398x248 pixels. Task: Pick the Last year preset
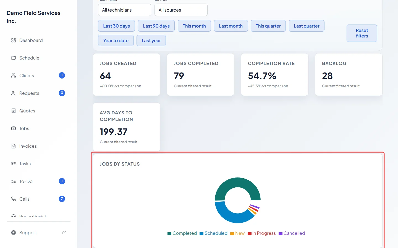pyautogui.click(x=151, y=41)
